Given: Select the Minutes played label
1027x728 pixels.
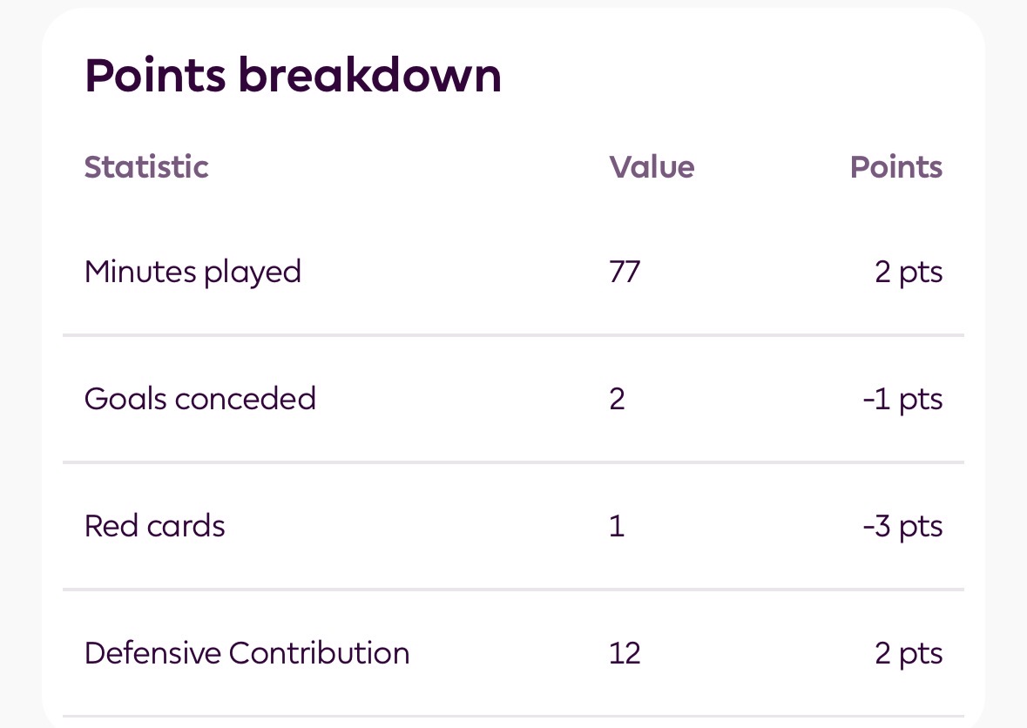Looking at the screenshot, I should pos(193,272).
